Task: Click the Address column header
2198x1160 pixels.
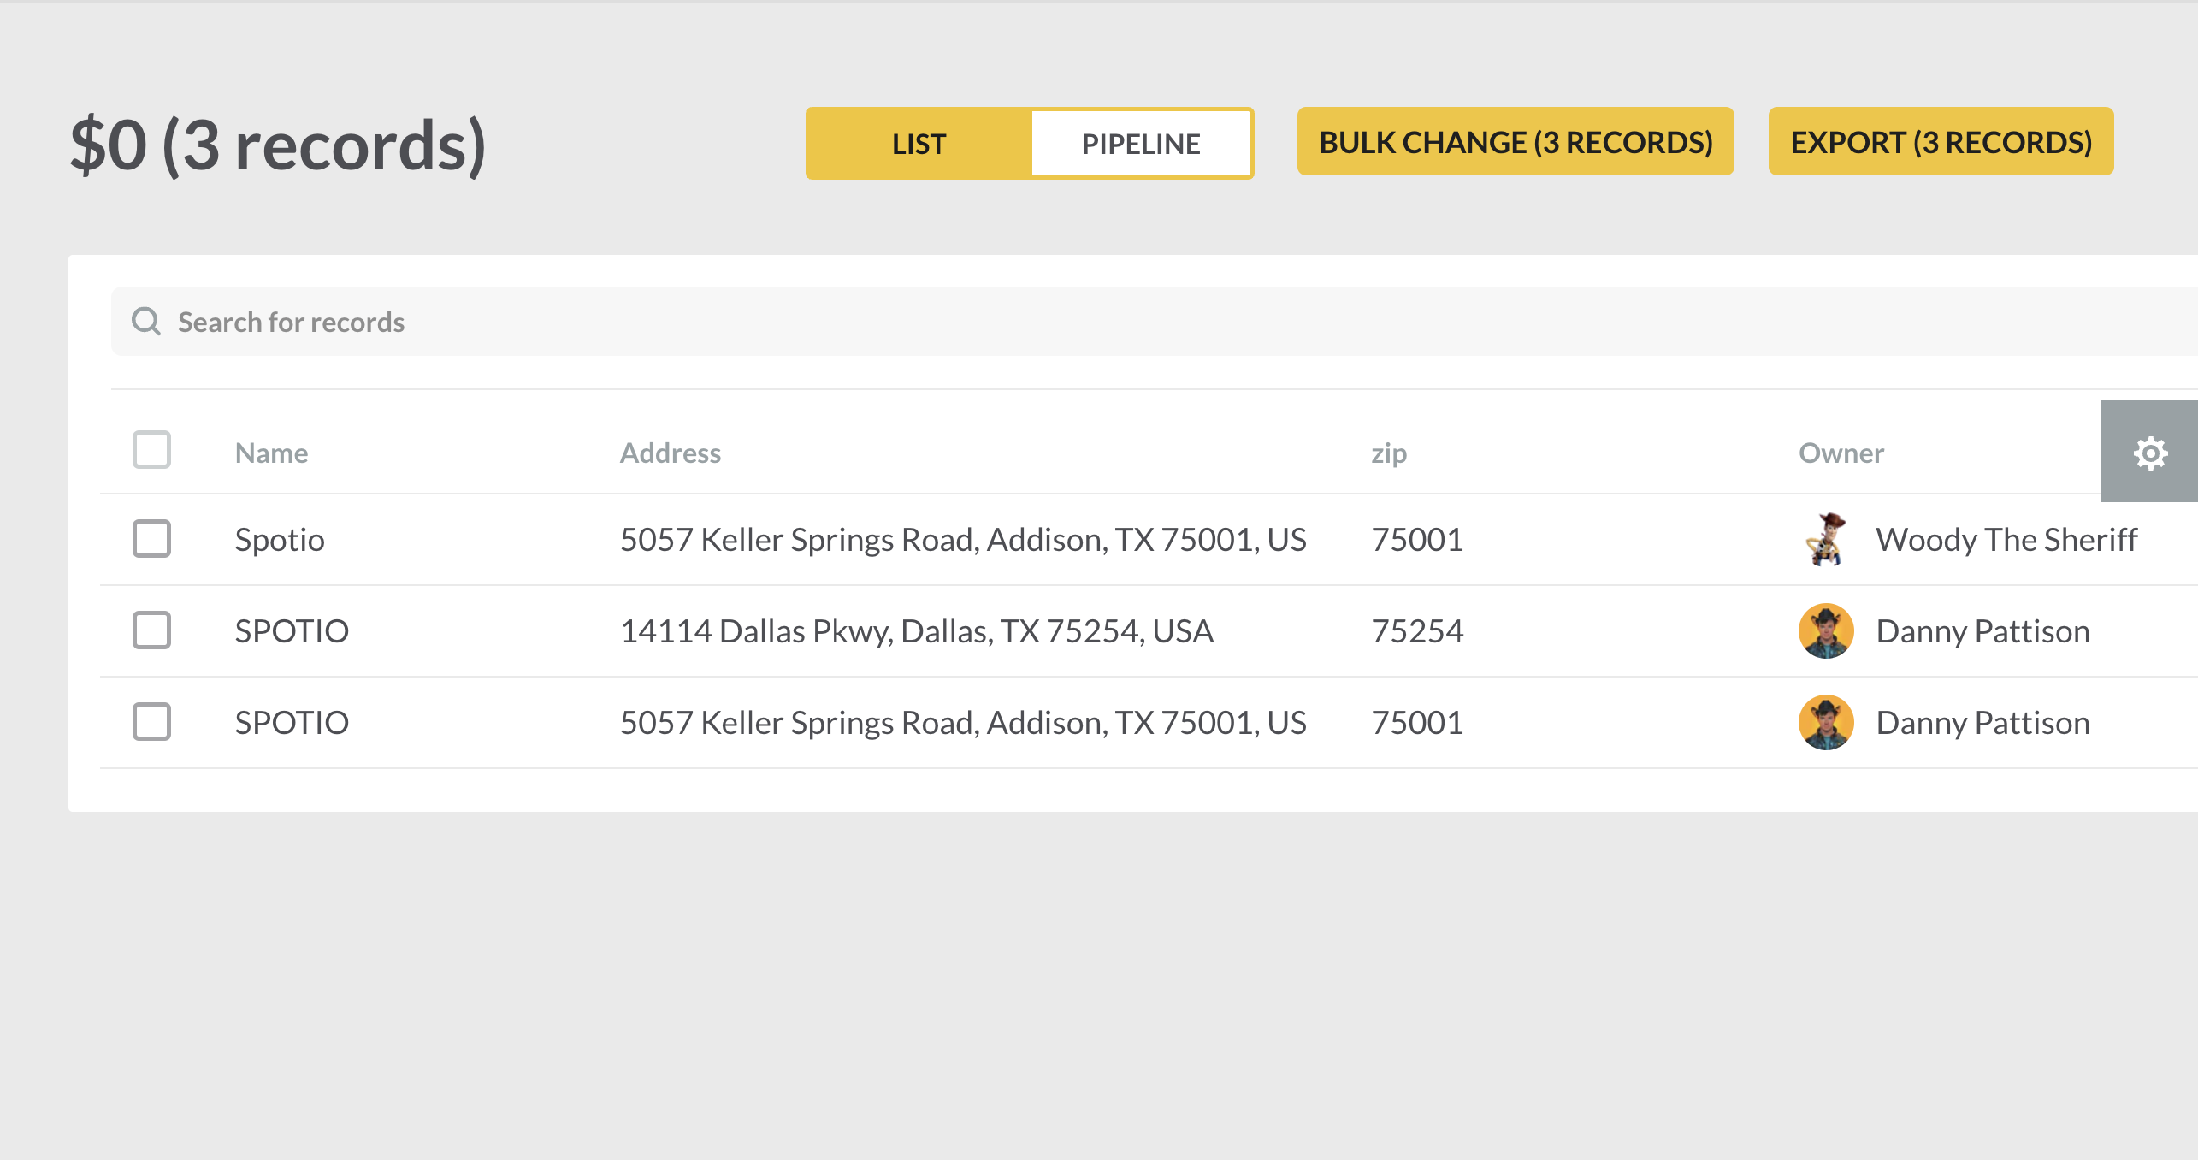Action: coord(671,453)
